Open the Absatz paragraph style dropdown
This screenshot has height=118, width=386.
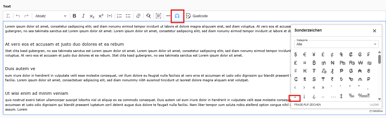51,16
